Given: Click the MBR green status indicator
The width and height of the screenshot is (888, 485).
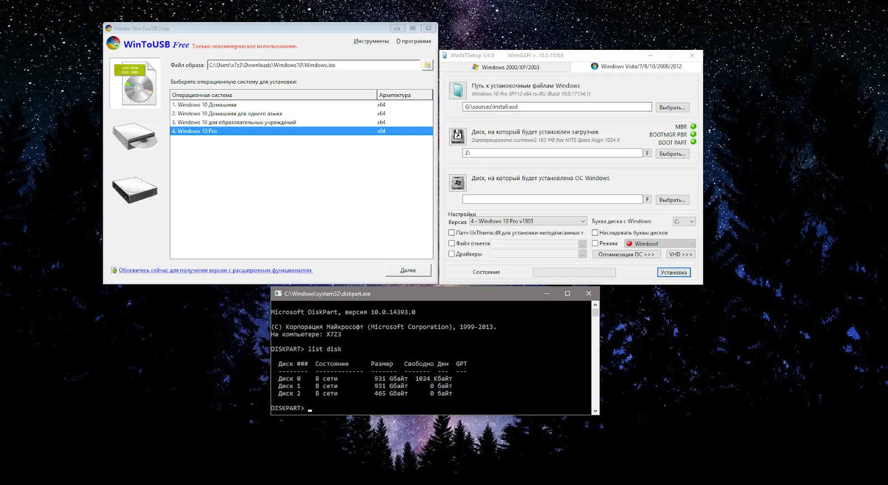Looking at the screenshot, I should (693, 126).
